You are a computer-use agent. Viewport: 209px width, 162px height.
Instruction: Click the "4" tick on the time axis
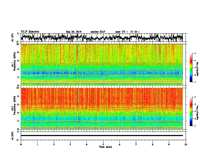pos(87,145)
